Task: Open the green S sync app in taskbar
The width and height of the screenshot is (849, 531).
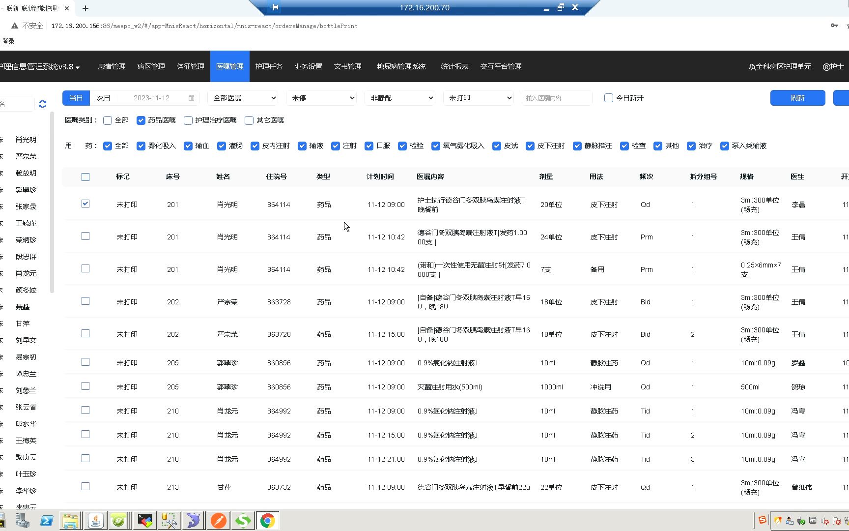Action: click(x=243, y=521)
